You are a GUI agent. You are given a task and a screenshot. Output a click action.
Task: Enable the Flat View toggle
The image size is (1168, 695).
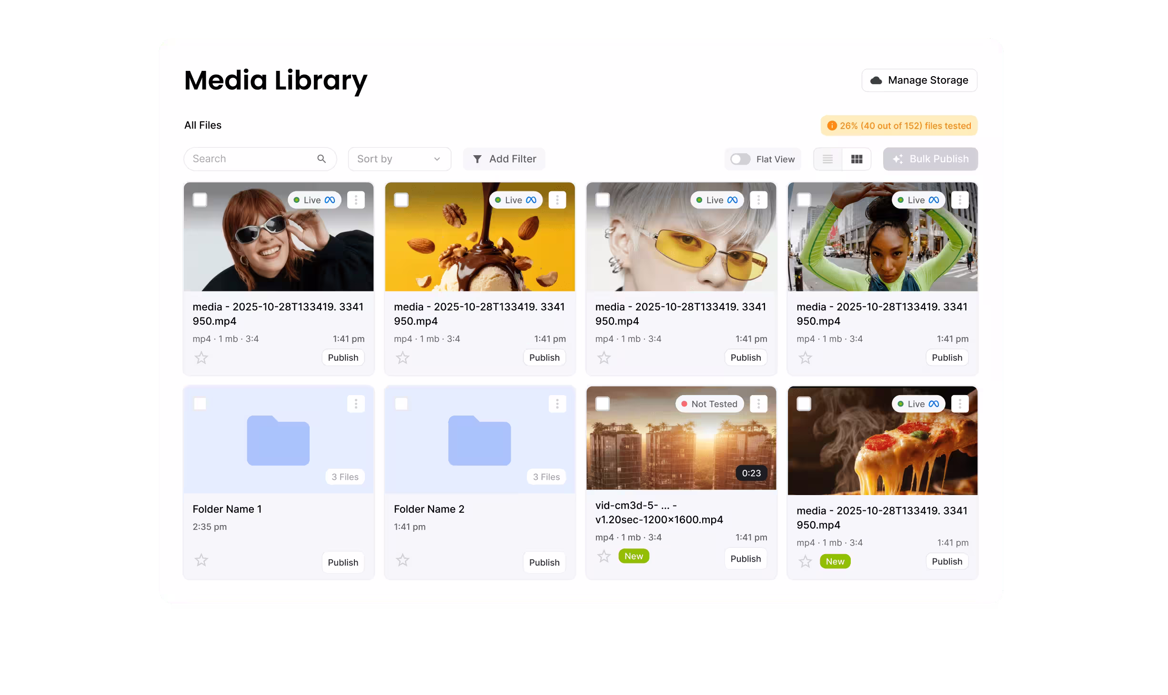(740, 159)
